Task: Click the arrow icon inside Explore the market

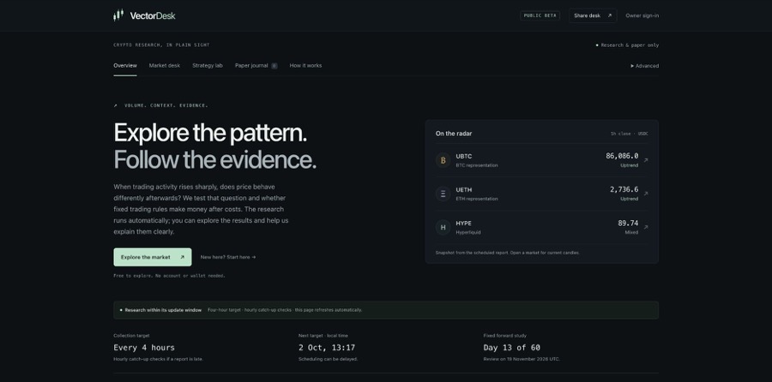Action: pyautogui.click(x=182, y=257)
